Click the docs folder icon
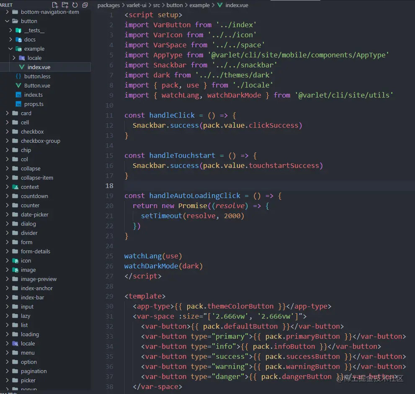Viewport: 415px width, 394px height. [18, 40]
